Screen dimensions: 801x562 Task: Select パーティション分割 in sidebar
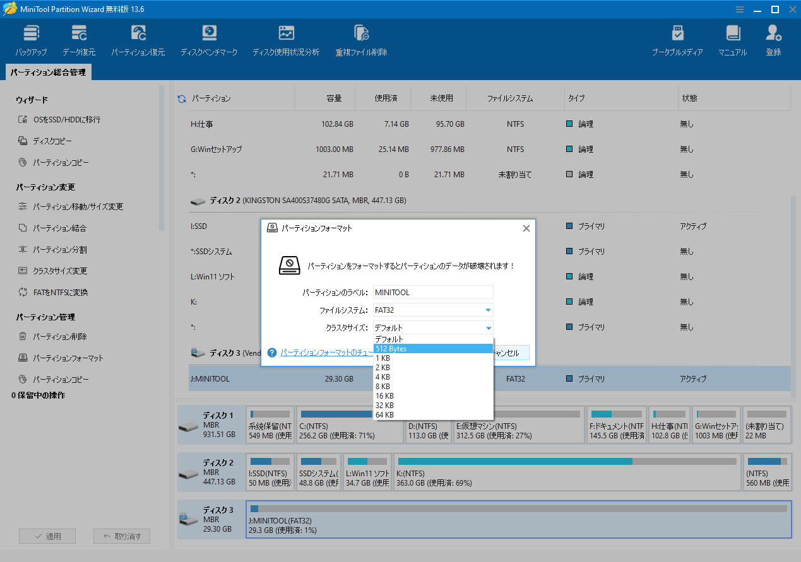pyautogui.click(x=52, y=250)
